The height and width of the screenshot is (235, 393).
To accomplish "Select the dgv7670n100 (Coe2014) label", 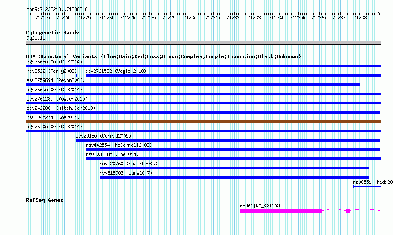I will tap(54, 127).
